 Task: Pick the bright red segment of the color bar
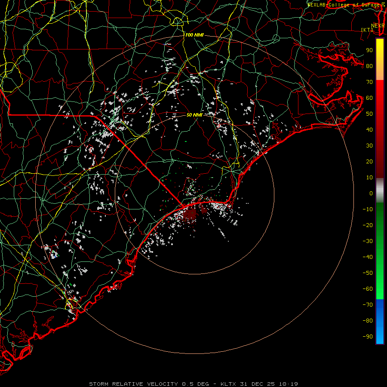point(380,89)
